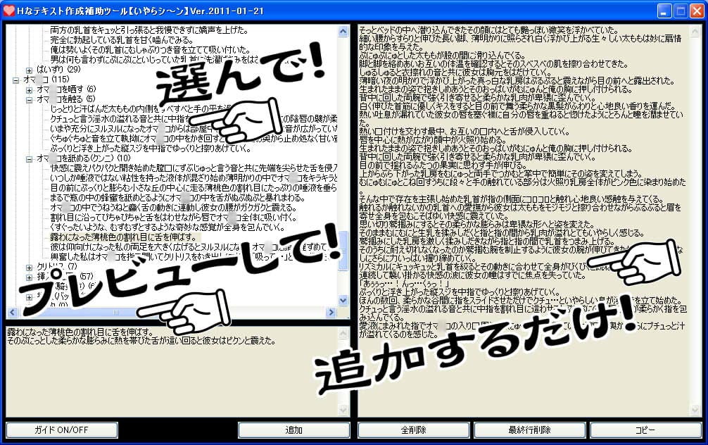
Task: Click the tree panel's horizontal scroll-left arrow
Action: click(x=12, y=312)
